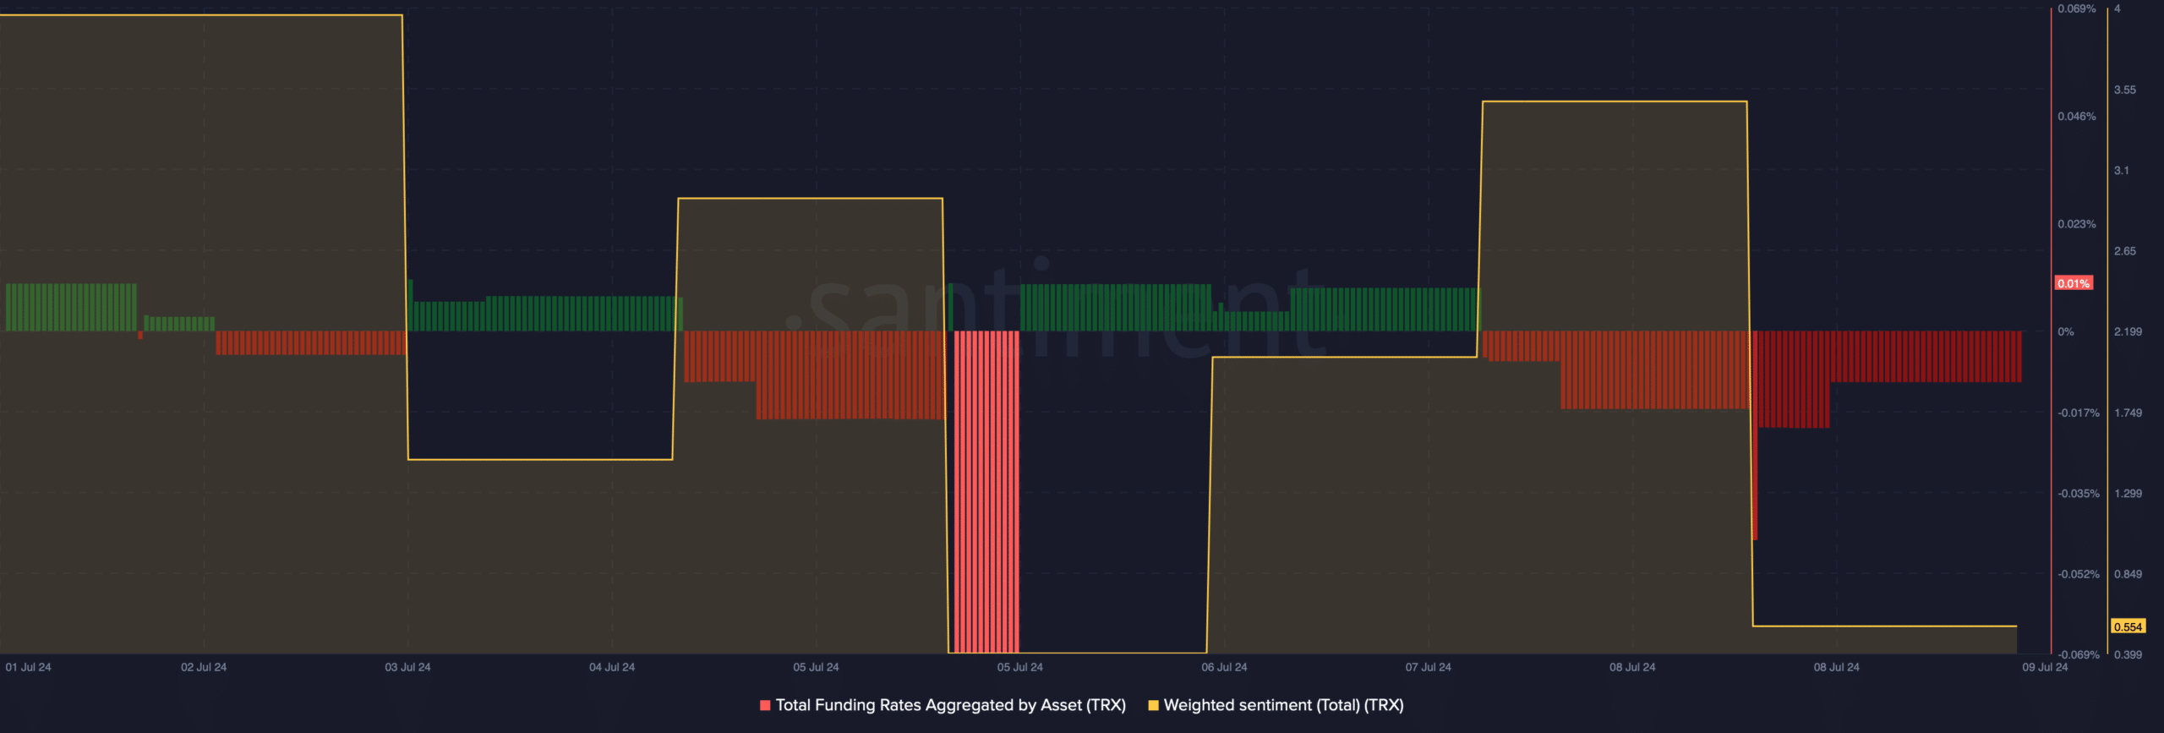Toggle the Weighted sentiment (Total) (TRX) legend label
This screenshot has height=733, width=2164.
1283,705
